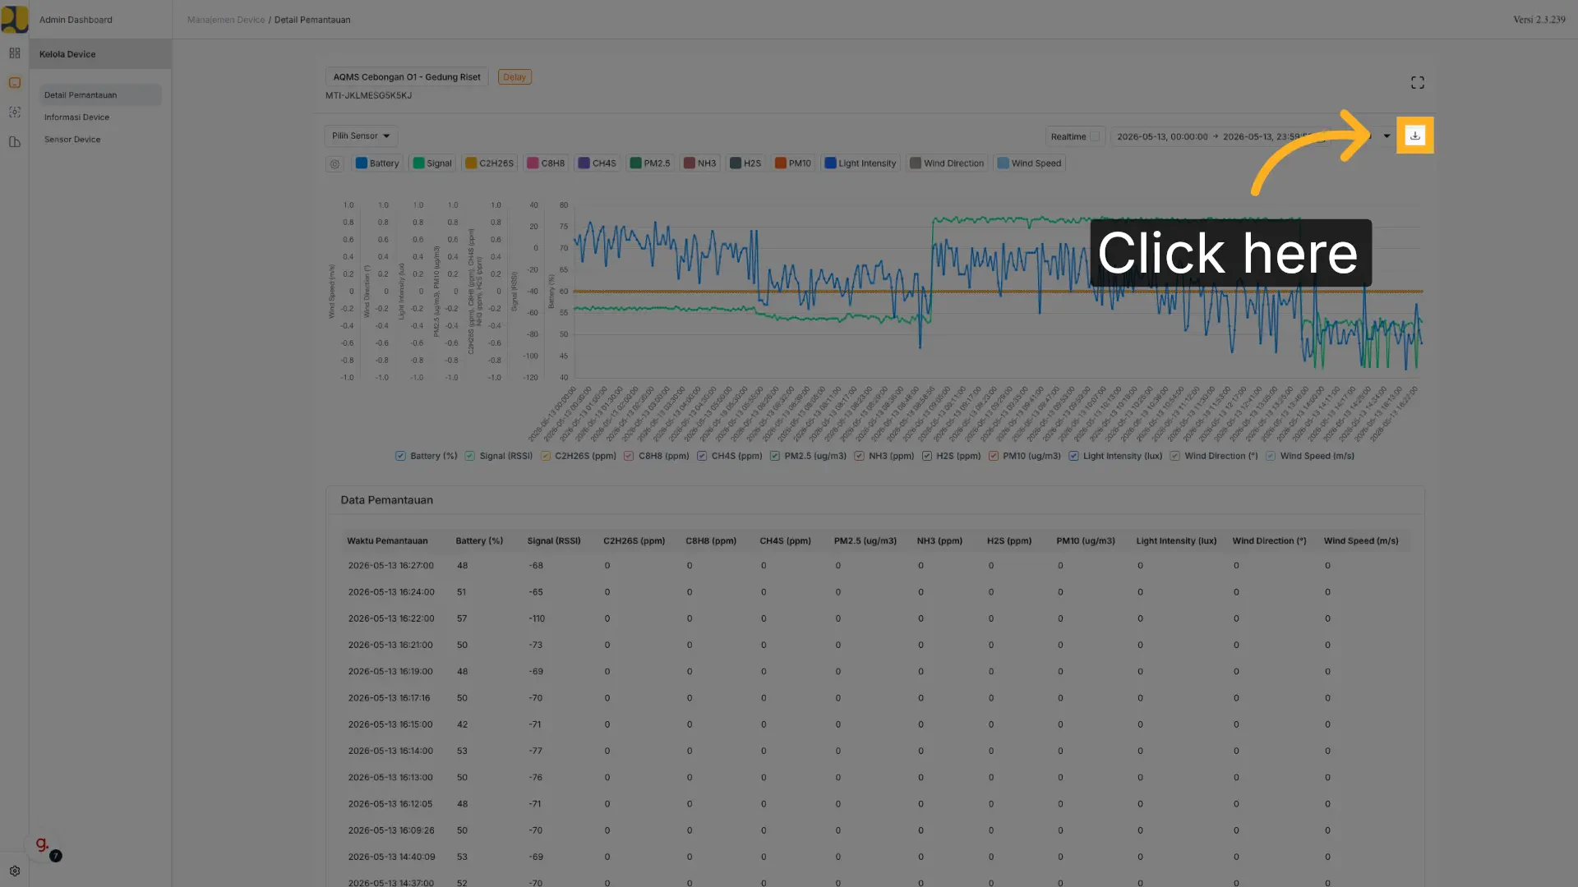Open Sensor Device menu item

coord(72,140)
